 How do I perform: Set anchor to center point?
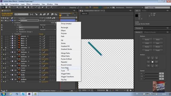(153, 62)
